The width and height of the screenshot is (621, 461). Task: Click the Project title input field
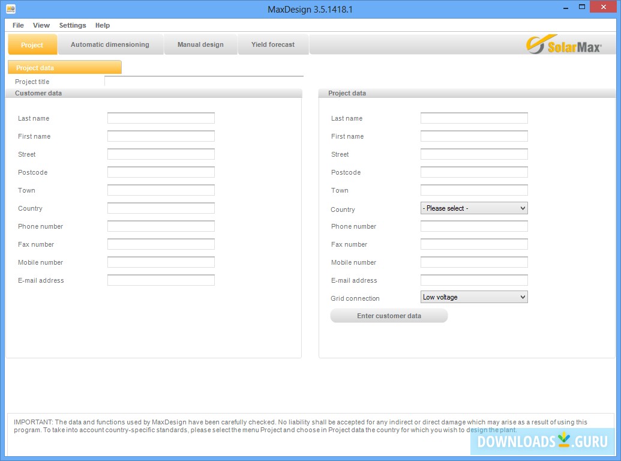tap(204, 81)
